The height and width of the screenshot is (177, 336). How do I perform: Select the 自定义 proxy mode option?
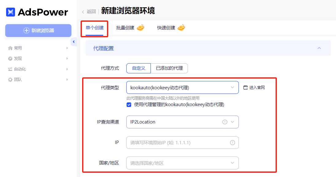coord(138,68)
